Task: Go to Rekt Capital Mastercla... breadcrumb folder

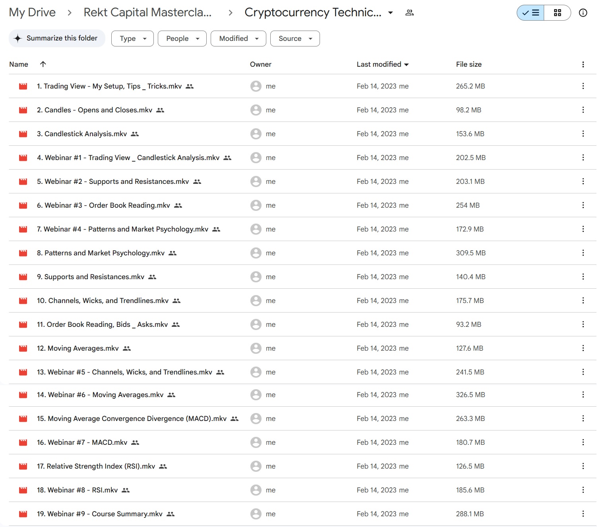Action: coord(147,13)
